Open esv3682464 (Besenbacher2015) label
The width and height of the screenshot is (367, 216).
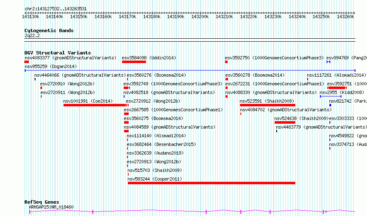coord(161,144)
